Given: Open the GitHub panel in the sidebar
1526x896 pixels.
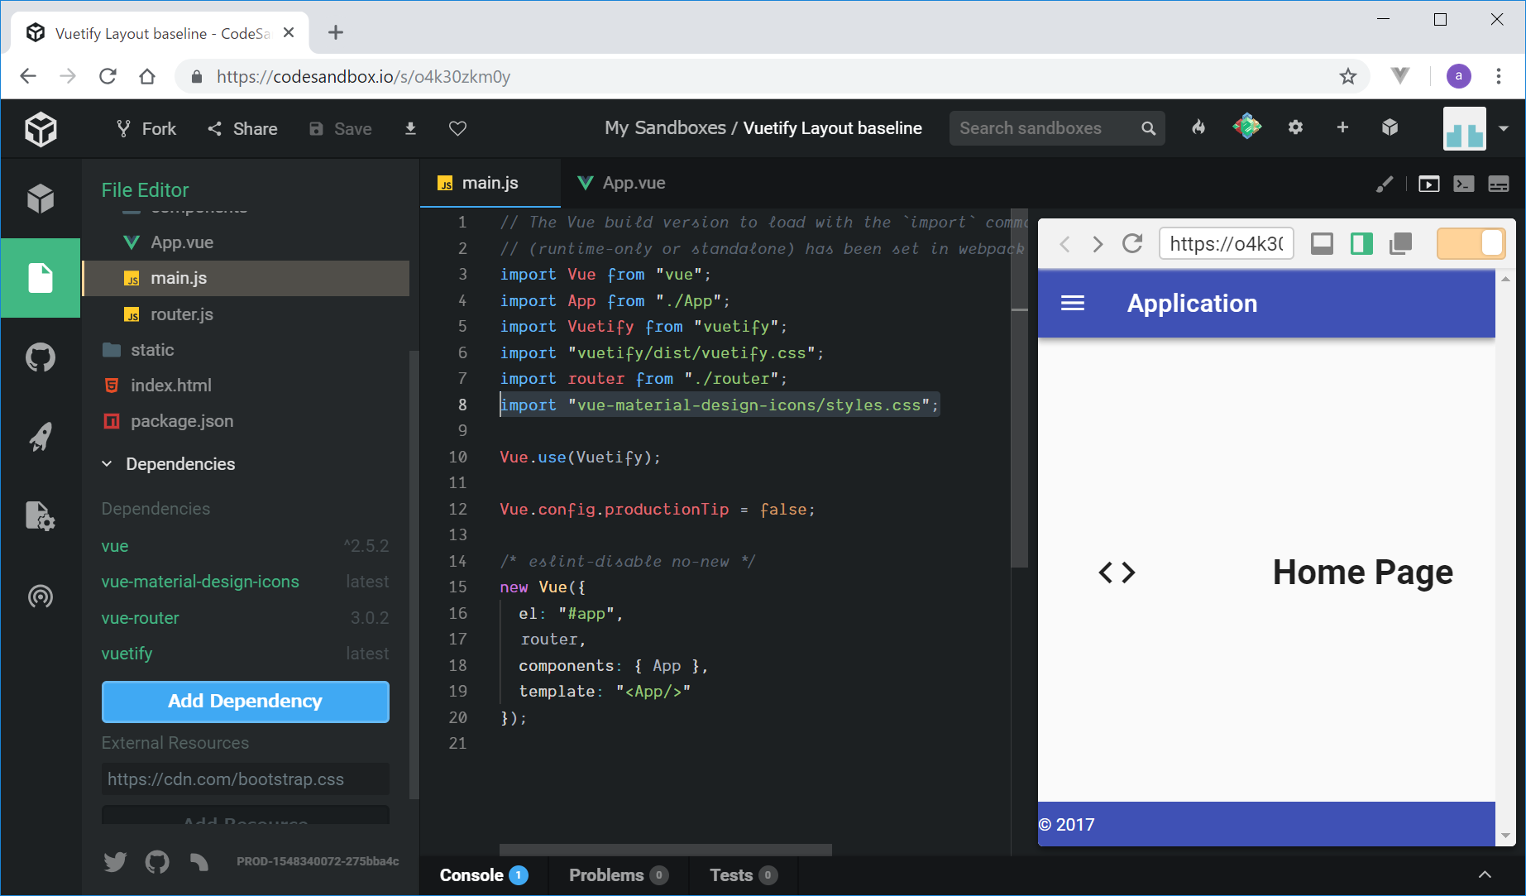Looking at the screenshot, I should (x=40, y=357).
